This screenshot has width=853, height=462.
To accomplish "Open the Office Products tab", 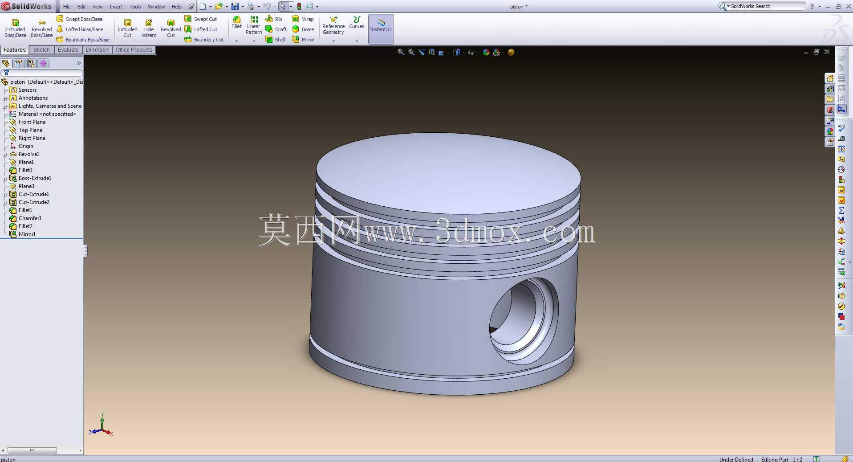I will pyautogui.click(x=134, y=50).
